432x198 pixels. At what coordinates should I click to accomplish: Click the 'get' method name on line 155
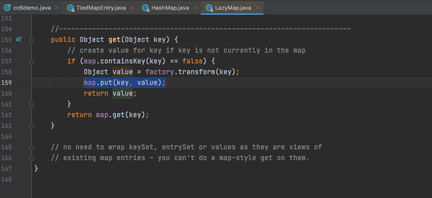point(115,40)
